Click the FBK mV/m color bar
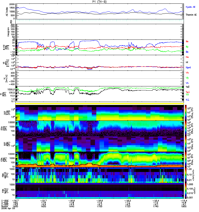199x212 pixels. [x=186, y=175]
